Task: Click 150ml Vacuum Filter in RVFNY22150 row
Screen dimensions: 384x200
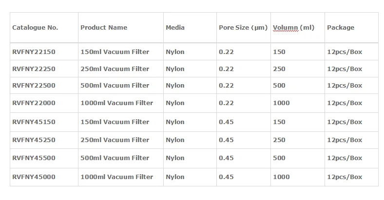Action: [x=115, y=52]
